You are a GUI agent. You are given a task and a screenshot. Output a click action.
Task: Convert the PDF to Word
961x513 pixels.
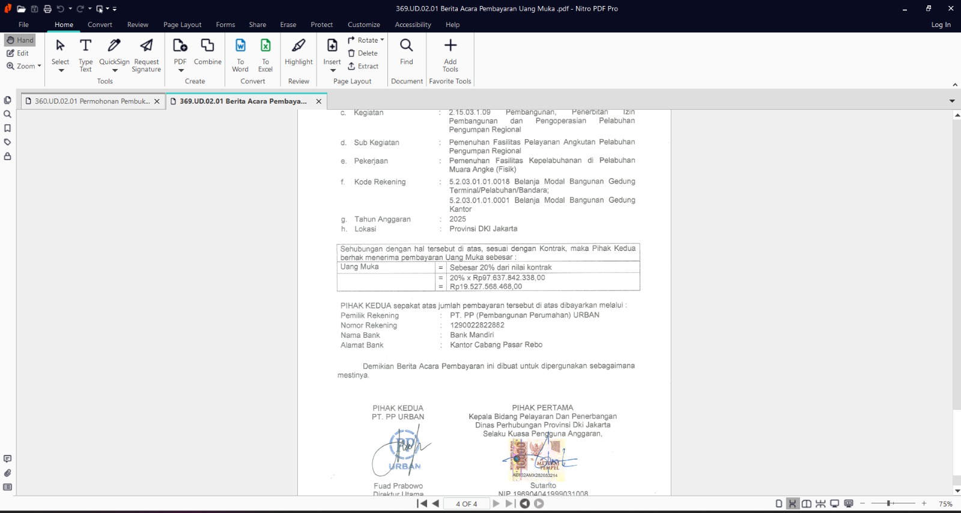[240, 56]
